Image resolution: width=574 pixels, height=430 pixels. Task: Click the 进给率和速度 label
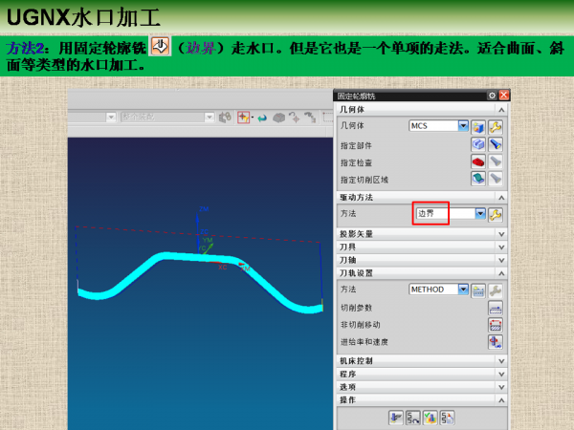coord(364,342)
